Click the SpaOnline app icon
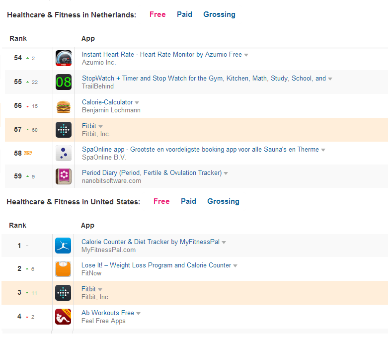 click(x=64, y=153)
